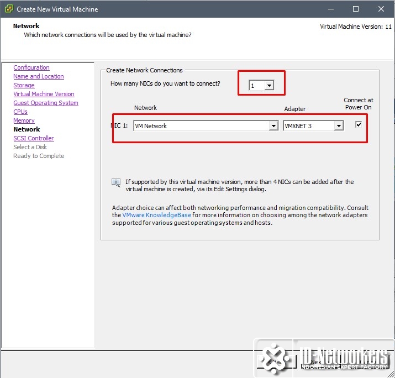Open the VMXNET 3 adapter dropdown arrow
The height and width of the screenshot is (378, 395).
coord(339,125)
